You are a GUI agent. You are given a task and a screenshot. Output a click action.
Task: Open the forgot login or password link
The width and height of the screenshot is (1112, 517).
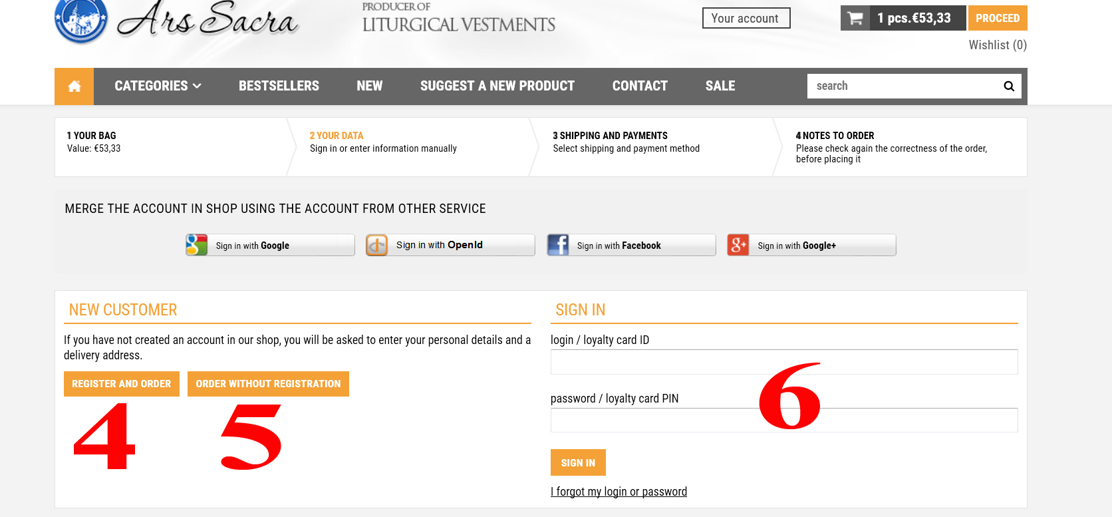click(619, 492)
